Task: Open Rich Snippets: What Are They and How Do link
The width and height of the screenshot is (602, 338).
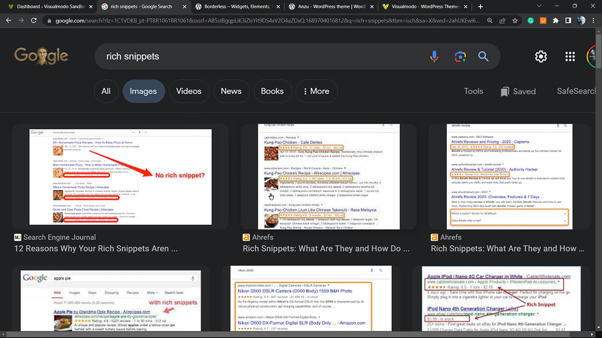Action: (326, 248)
